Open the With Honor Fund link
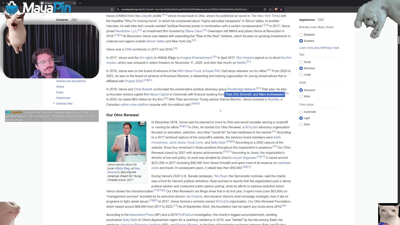The image size is (400, 225). click(189, 71)
